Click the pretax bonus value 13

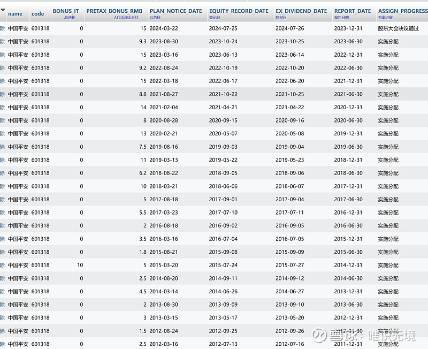(143, 133)
